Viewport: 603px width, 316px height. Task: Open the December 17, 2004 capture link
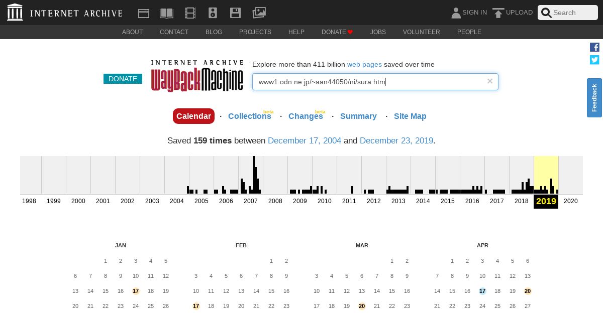coord(305,140)
